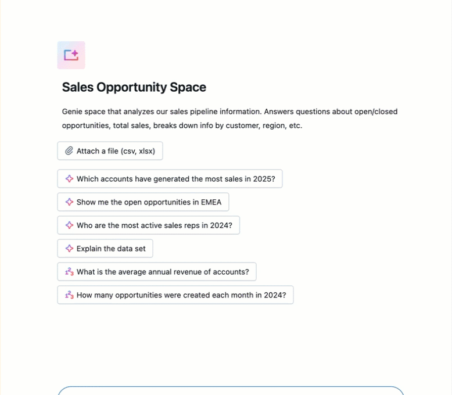Ask how many opportunities were created each month in 2024

[181, 295]
